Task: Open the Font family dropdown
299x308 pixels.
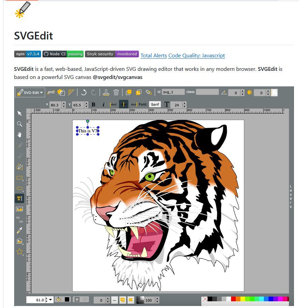Action: pyautogui.click(x=155, y=105)
